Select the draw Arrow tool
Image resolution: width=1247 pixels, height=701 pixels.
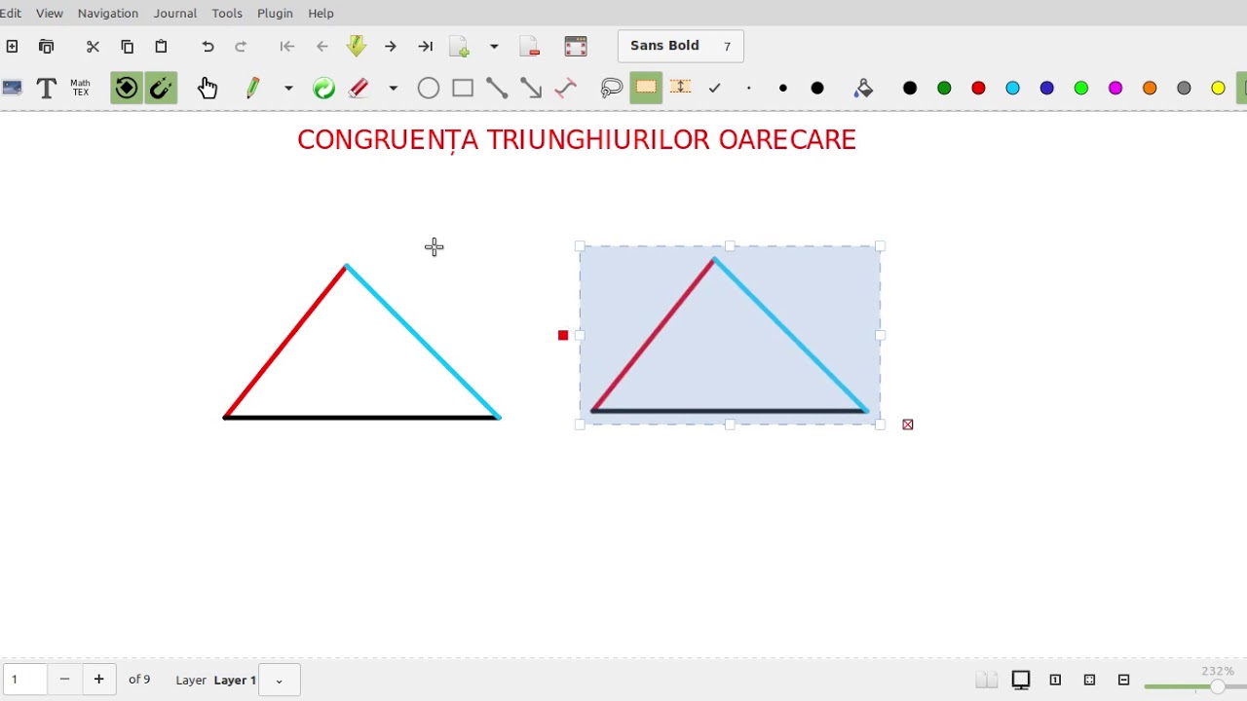click(531, 88)
